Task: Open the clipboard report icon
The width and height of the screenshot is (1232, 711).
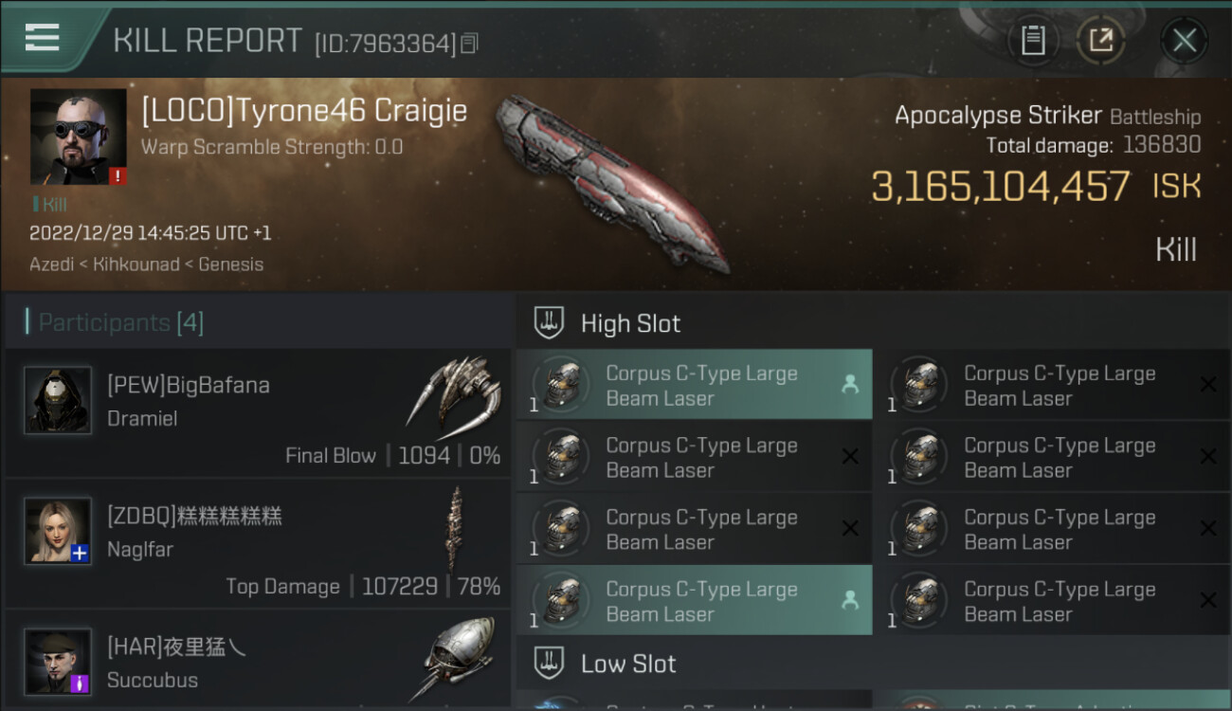Action: pyautogui.click(x=1033, y=41)
